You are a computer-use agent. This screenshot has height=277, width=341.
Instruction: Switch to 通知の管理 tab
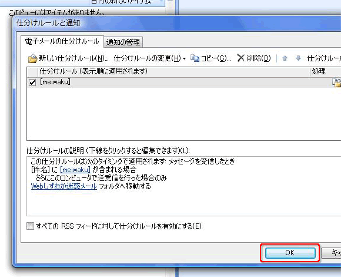point(123,42)
